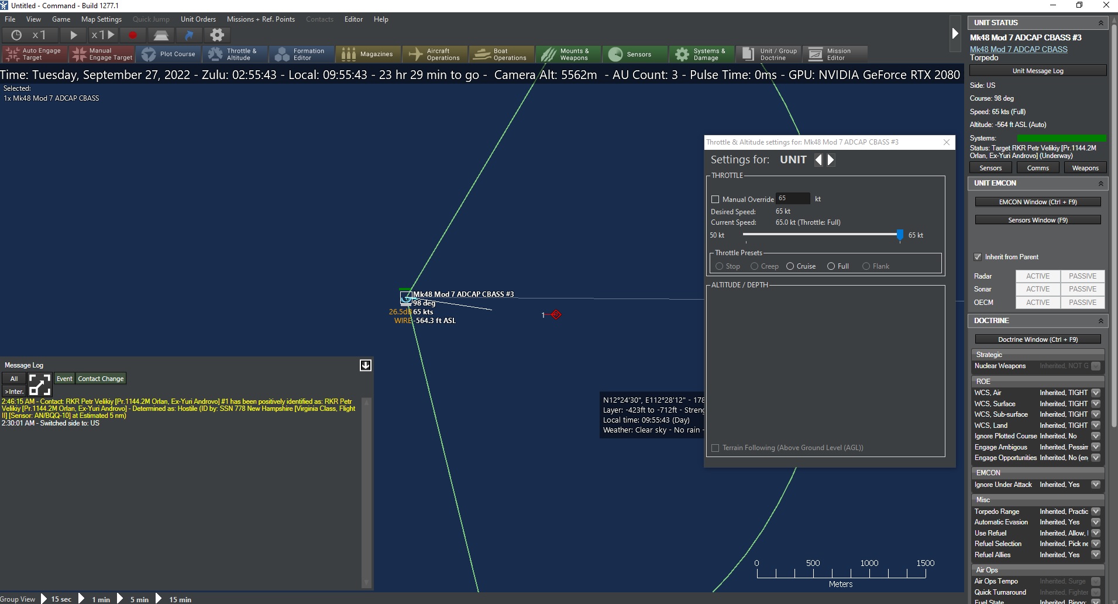The height and width of the screenshot is (604, 1118).
Task: Open the Game menu
Action: 61,19
